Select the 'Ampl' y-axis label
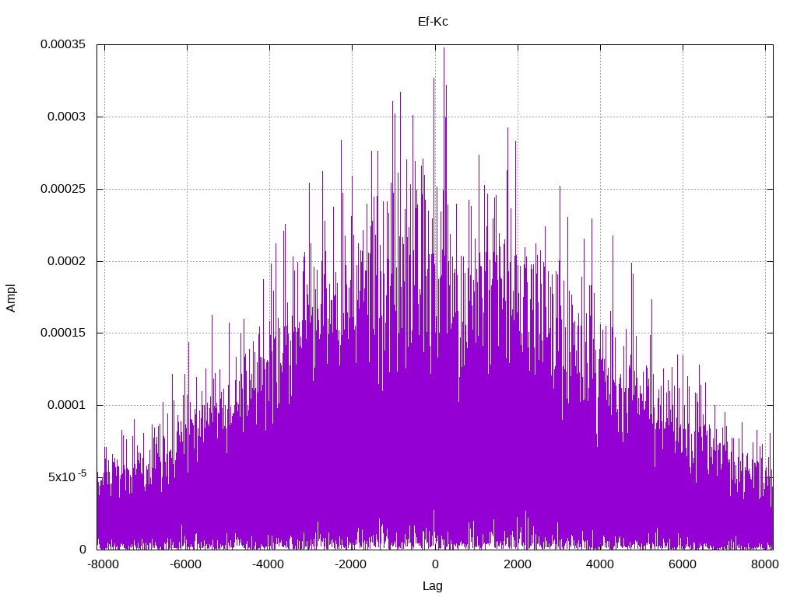This screenshot has height=597, width=797. point(11,298)
